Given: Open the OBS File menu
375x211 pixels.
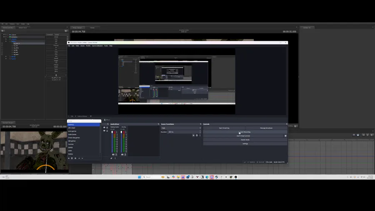Looking at the screenshot, I should tap(69, 46).
